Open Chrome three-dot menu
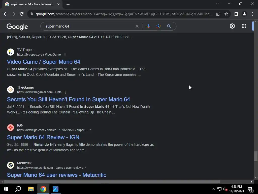 252,14
